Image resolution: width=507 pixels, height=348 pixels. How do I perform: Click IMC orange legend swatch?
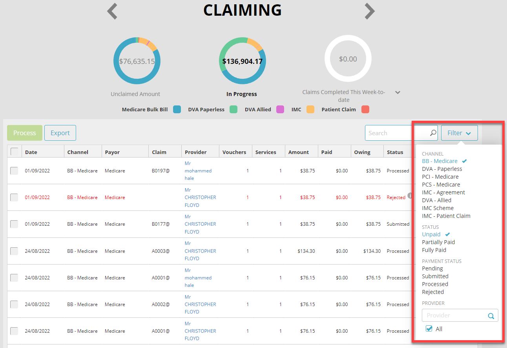pos(310,110)
